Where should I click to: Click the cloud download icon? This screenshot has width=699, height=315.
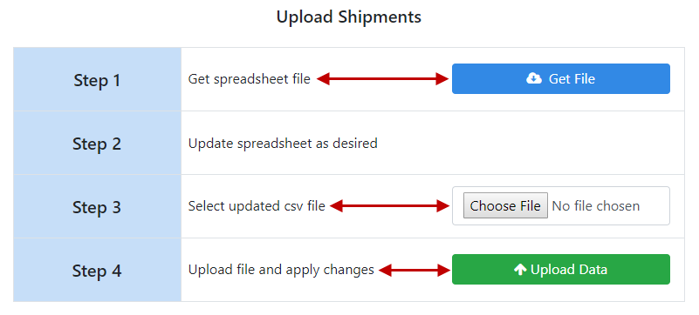point(533,78)
